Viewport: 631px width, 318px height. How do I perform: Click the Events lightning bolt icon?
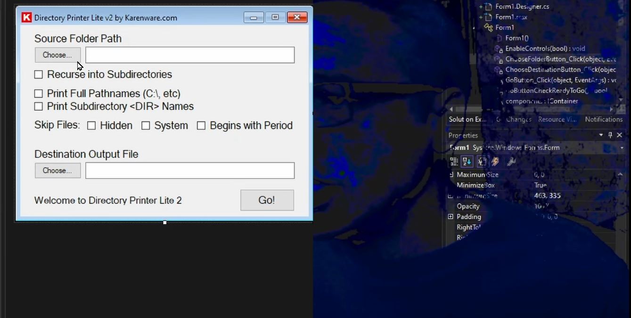495,162
